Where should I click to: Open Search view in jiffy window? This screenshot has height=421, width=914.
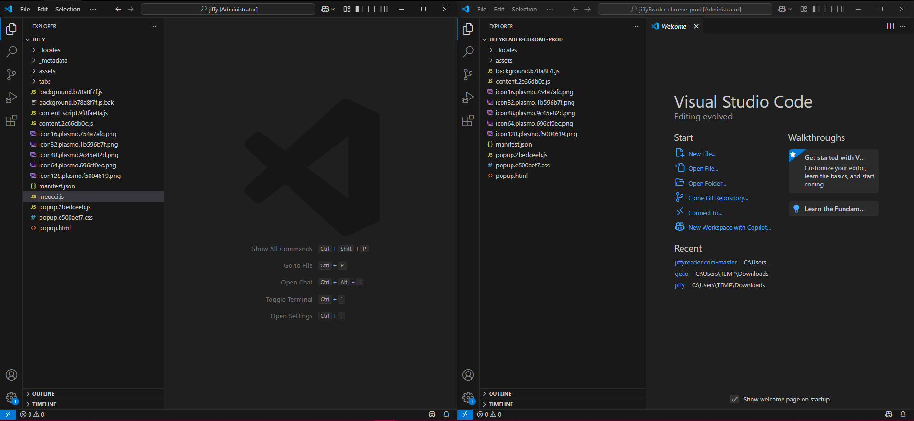(11, 51)
